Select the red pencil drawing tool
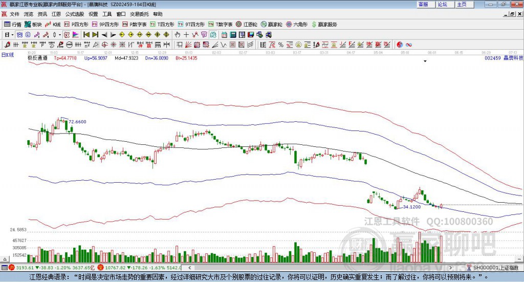The width and height of the screenshot is (524, 282). click(x=7, y=45)
